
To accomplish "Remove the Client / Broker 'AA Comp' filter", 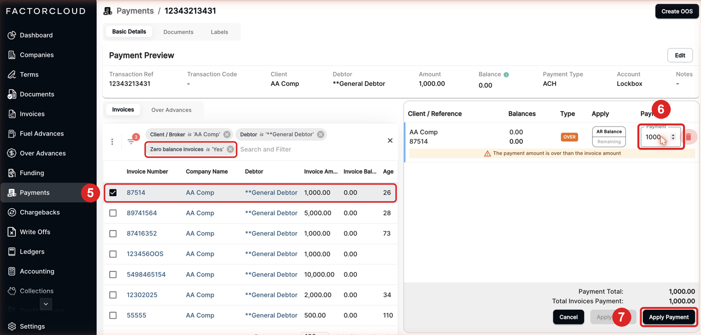I will pyautogui.click(x=227, y=134).
